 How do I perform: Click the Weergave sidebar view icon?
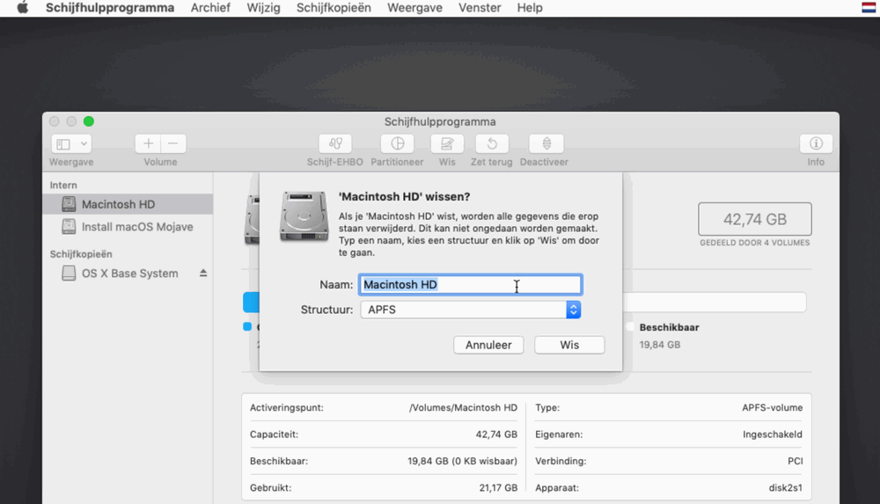(x=63, y=144)
